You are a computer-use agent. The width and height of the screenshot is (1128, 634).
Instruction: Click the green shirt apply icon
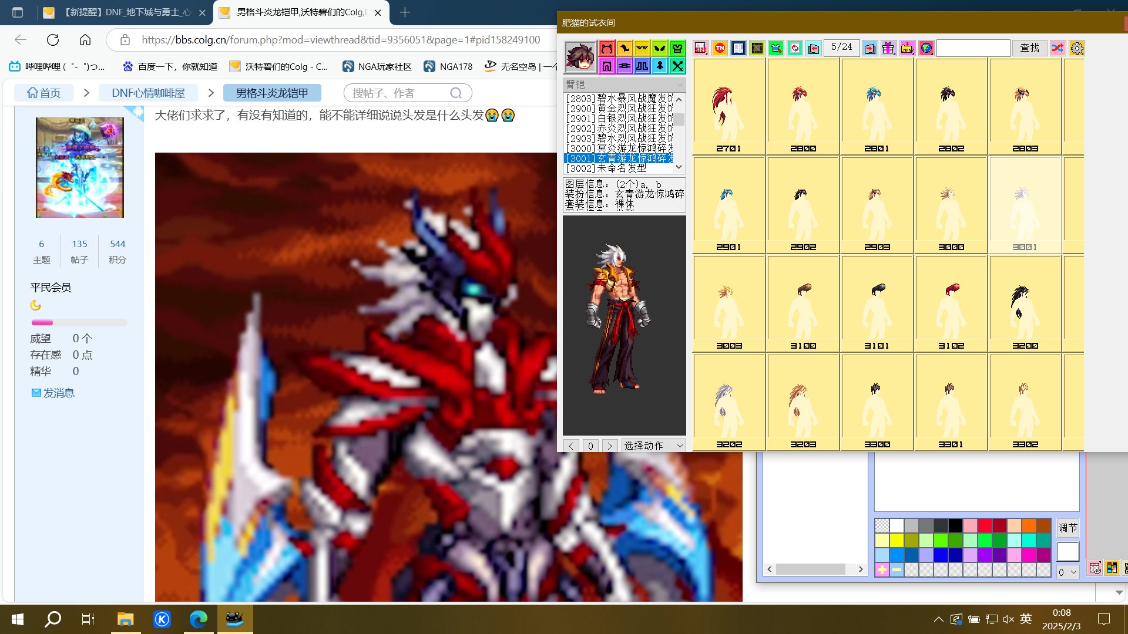775,48
